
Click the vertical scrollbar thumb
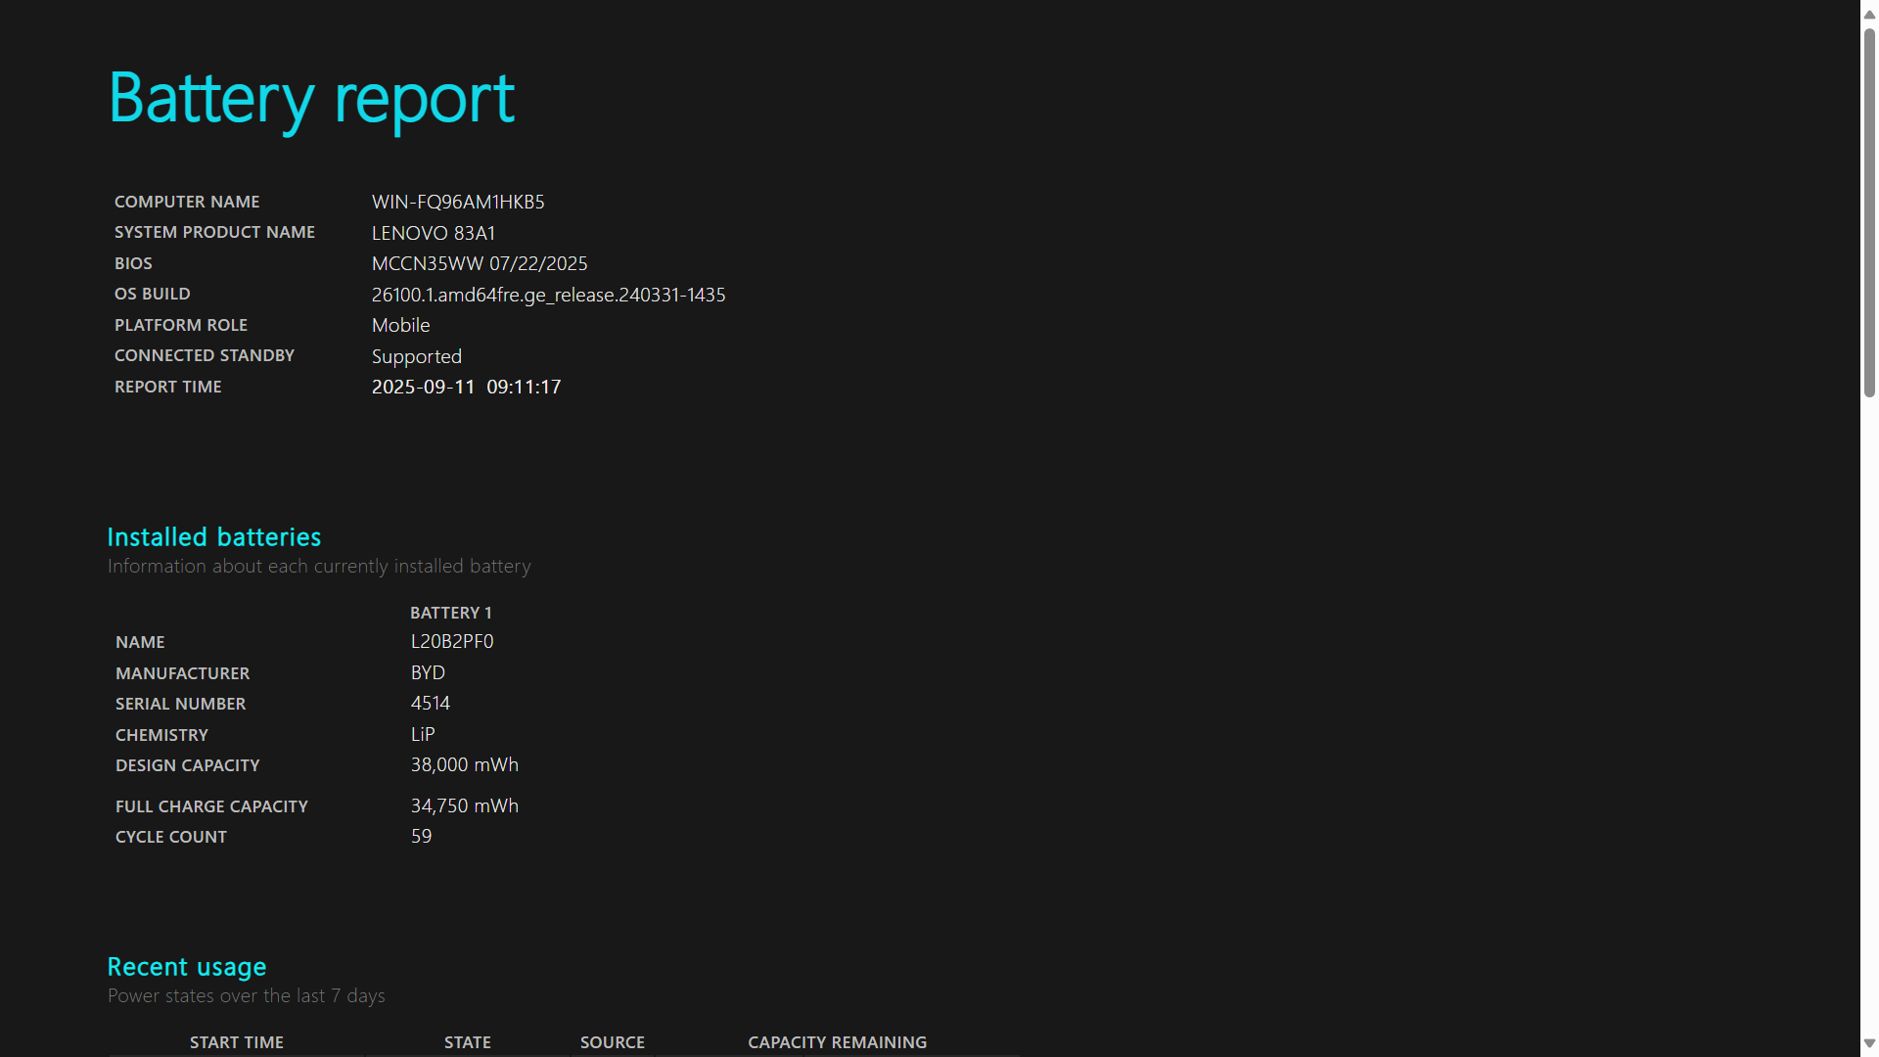(1869, 210)
